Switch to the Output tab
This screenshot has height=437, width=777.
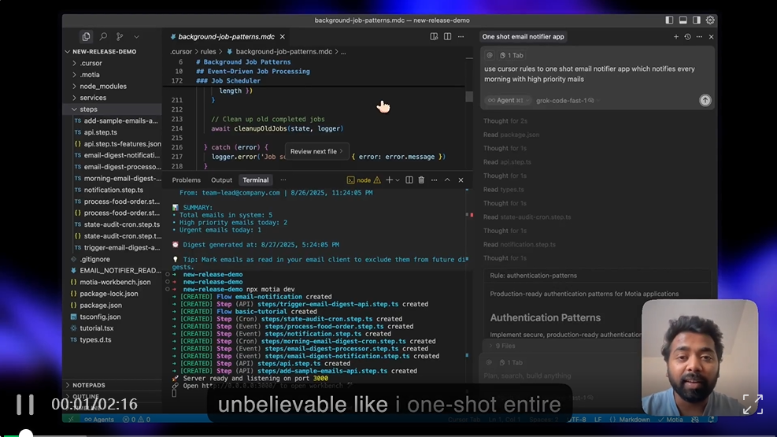point(221,180)
